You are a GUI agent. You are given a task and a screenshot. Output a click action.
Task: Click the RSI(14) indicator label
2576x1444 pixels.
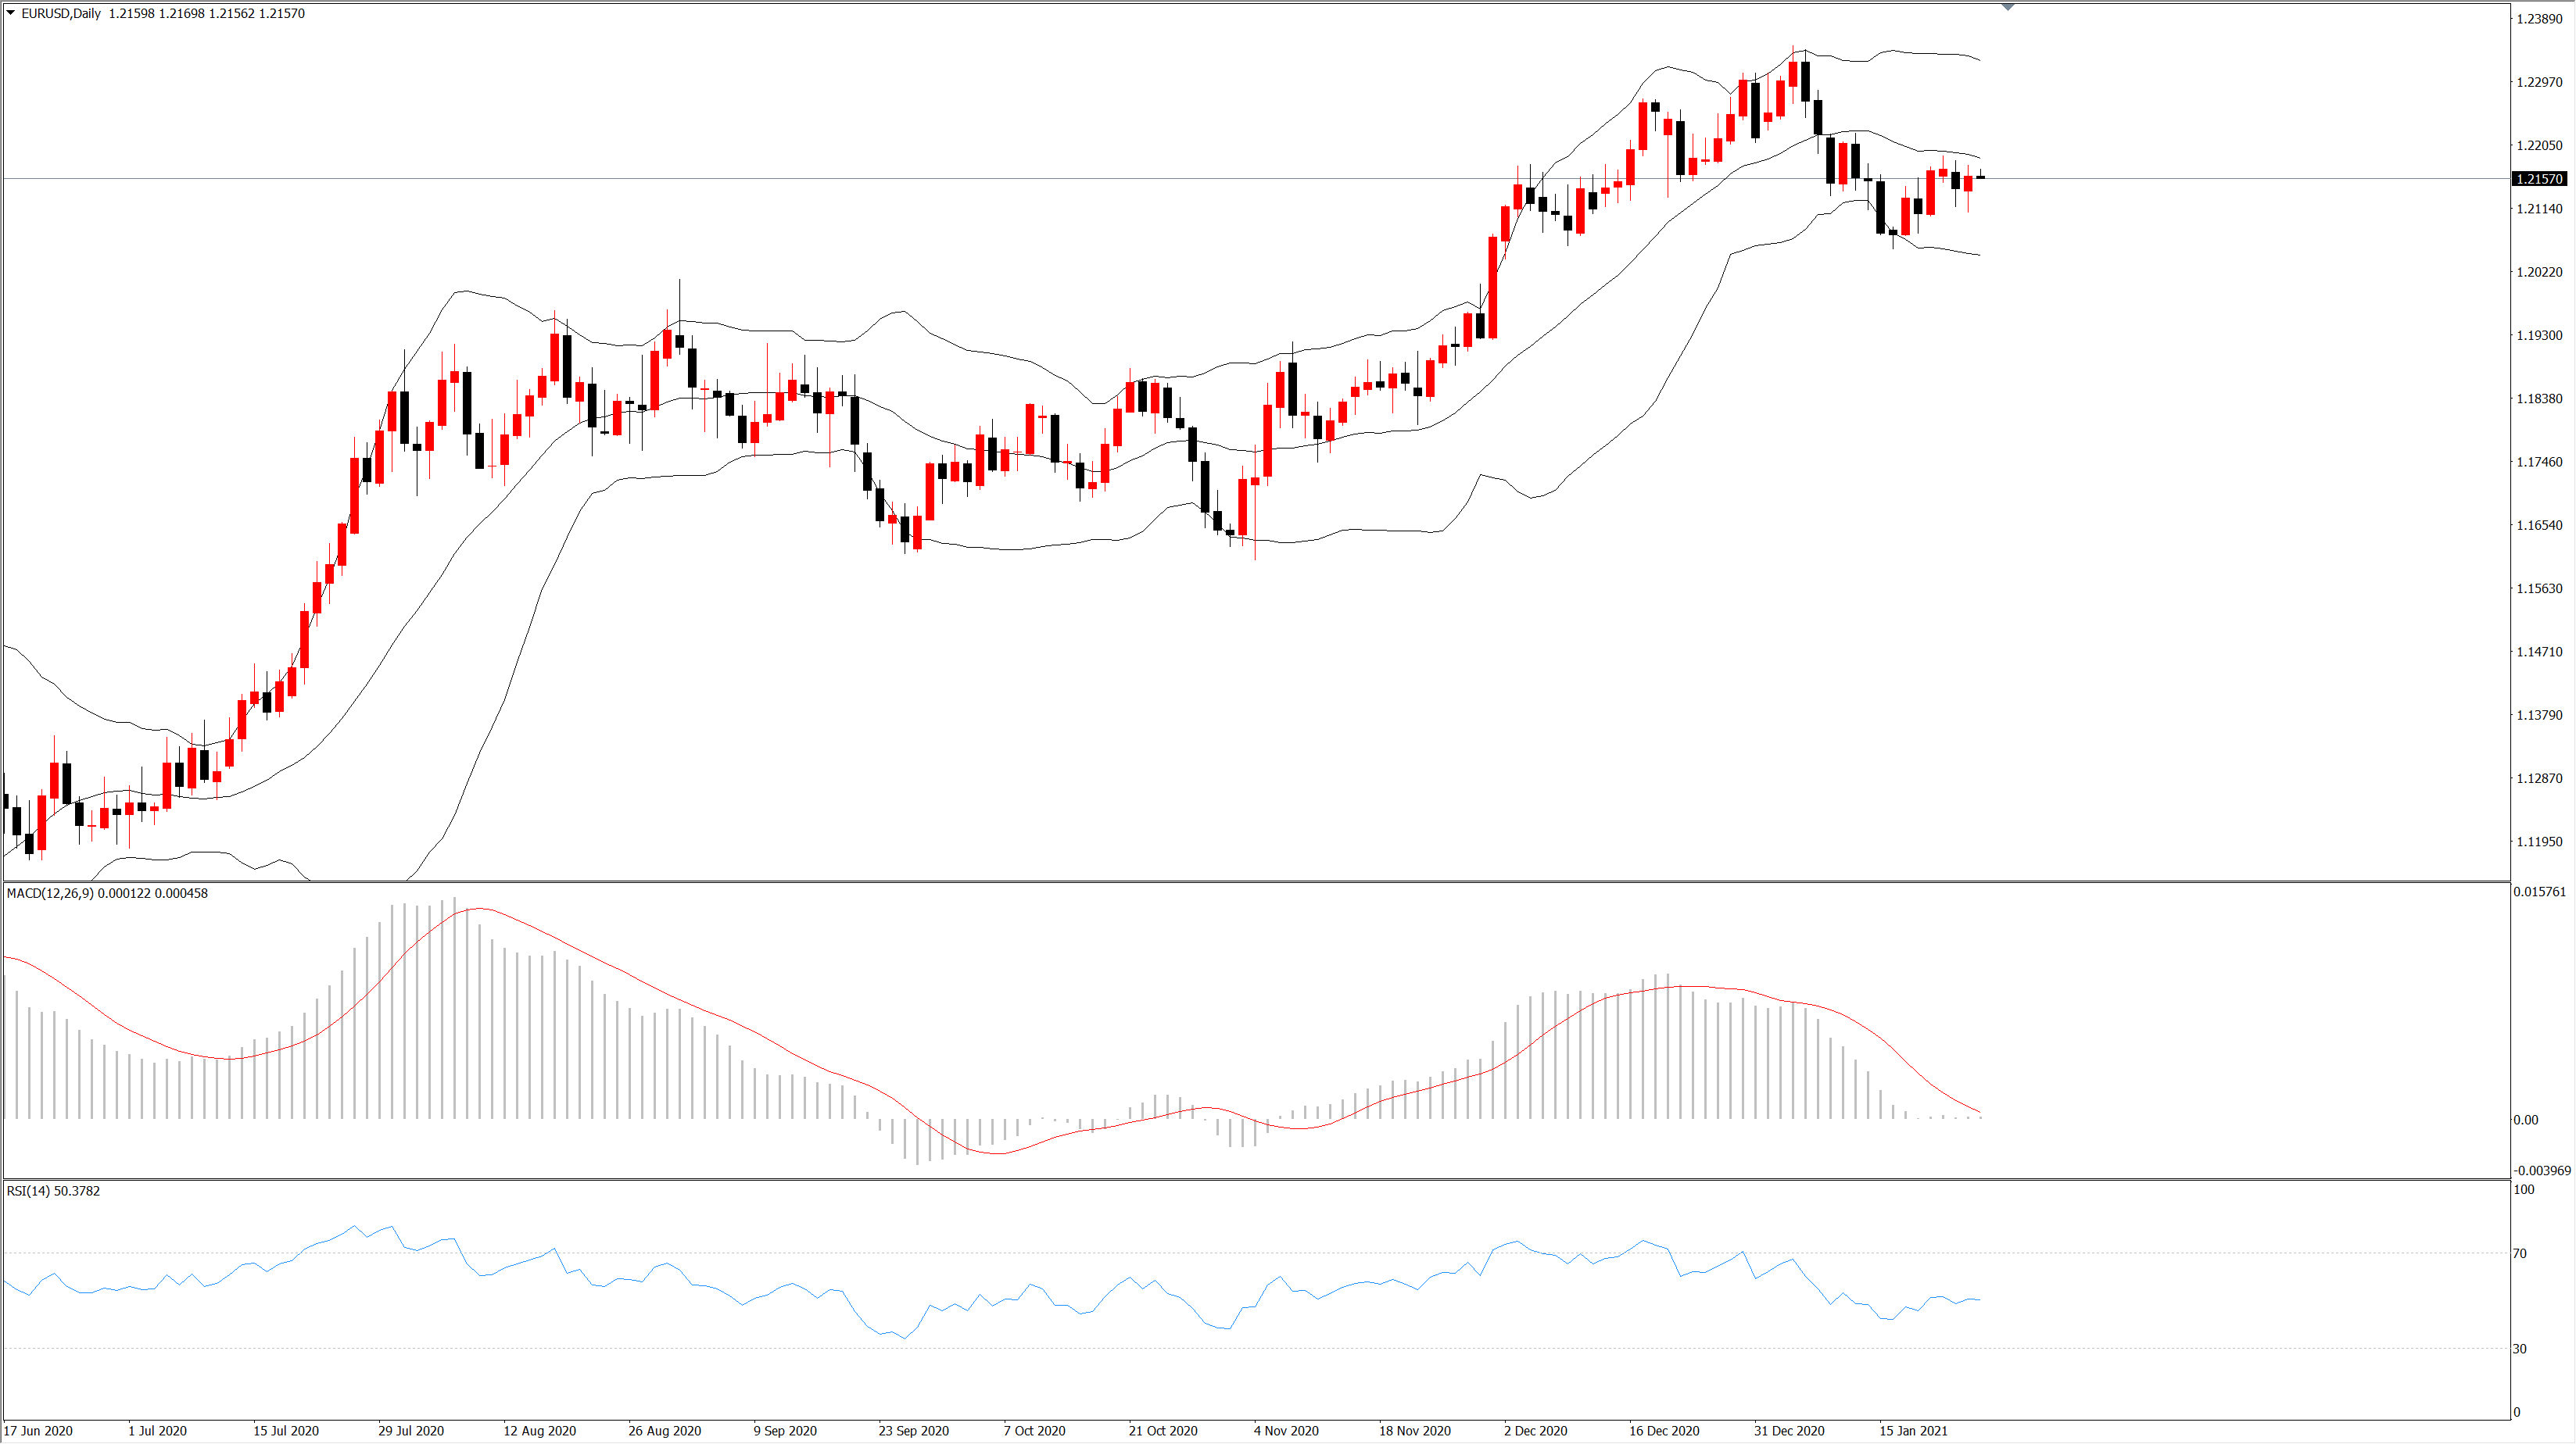[28, 1191]
